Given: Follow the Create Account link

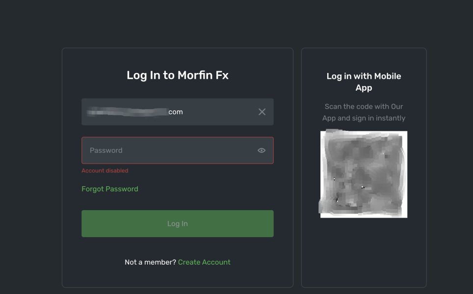Looking at the screenshot, I should pyautogui.click(x=204, y=262).
